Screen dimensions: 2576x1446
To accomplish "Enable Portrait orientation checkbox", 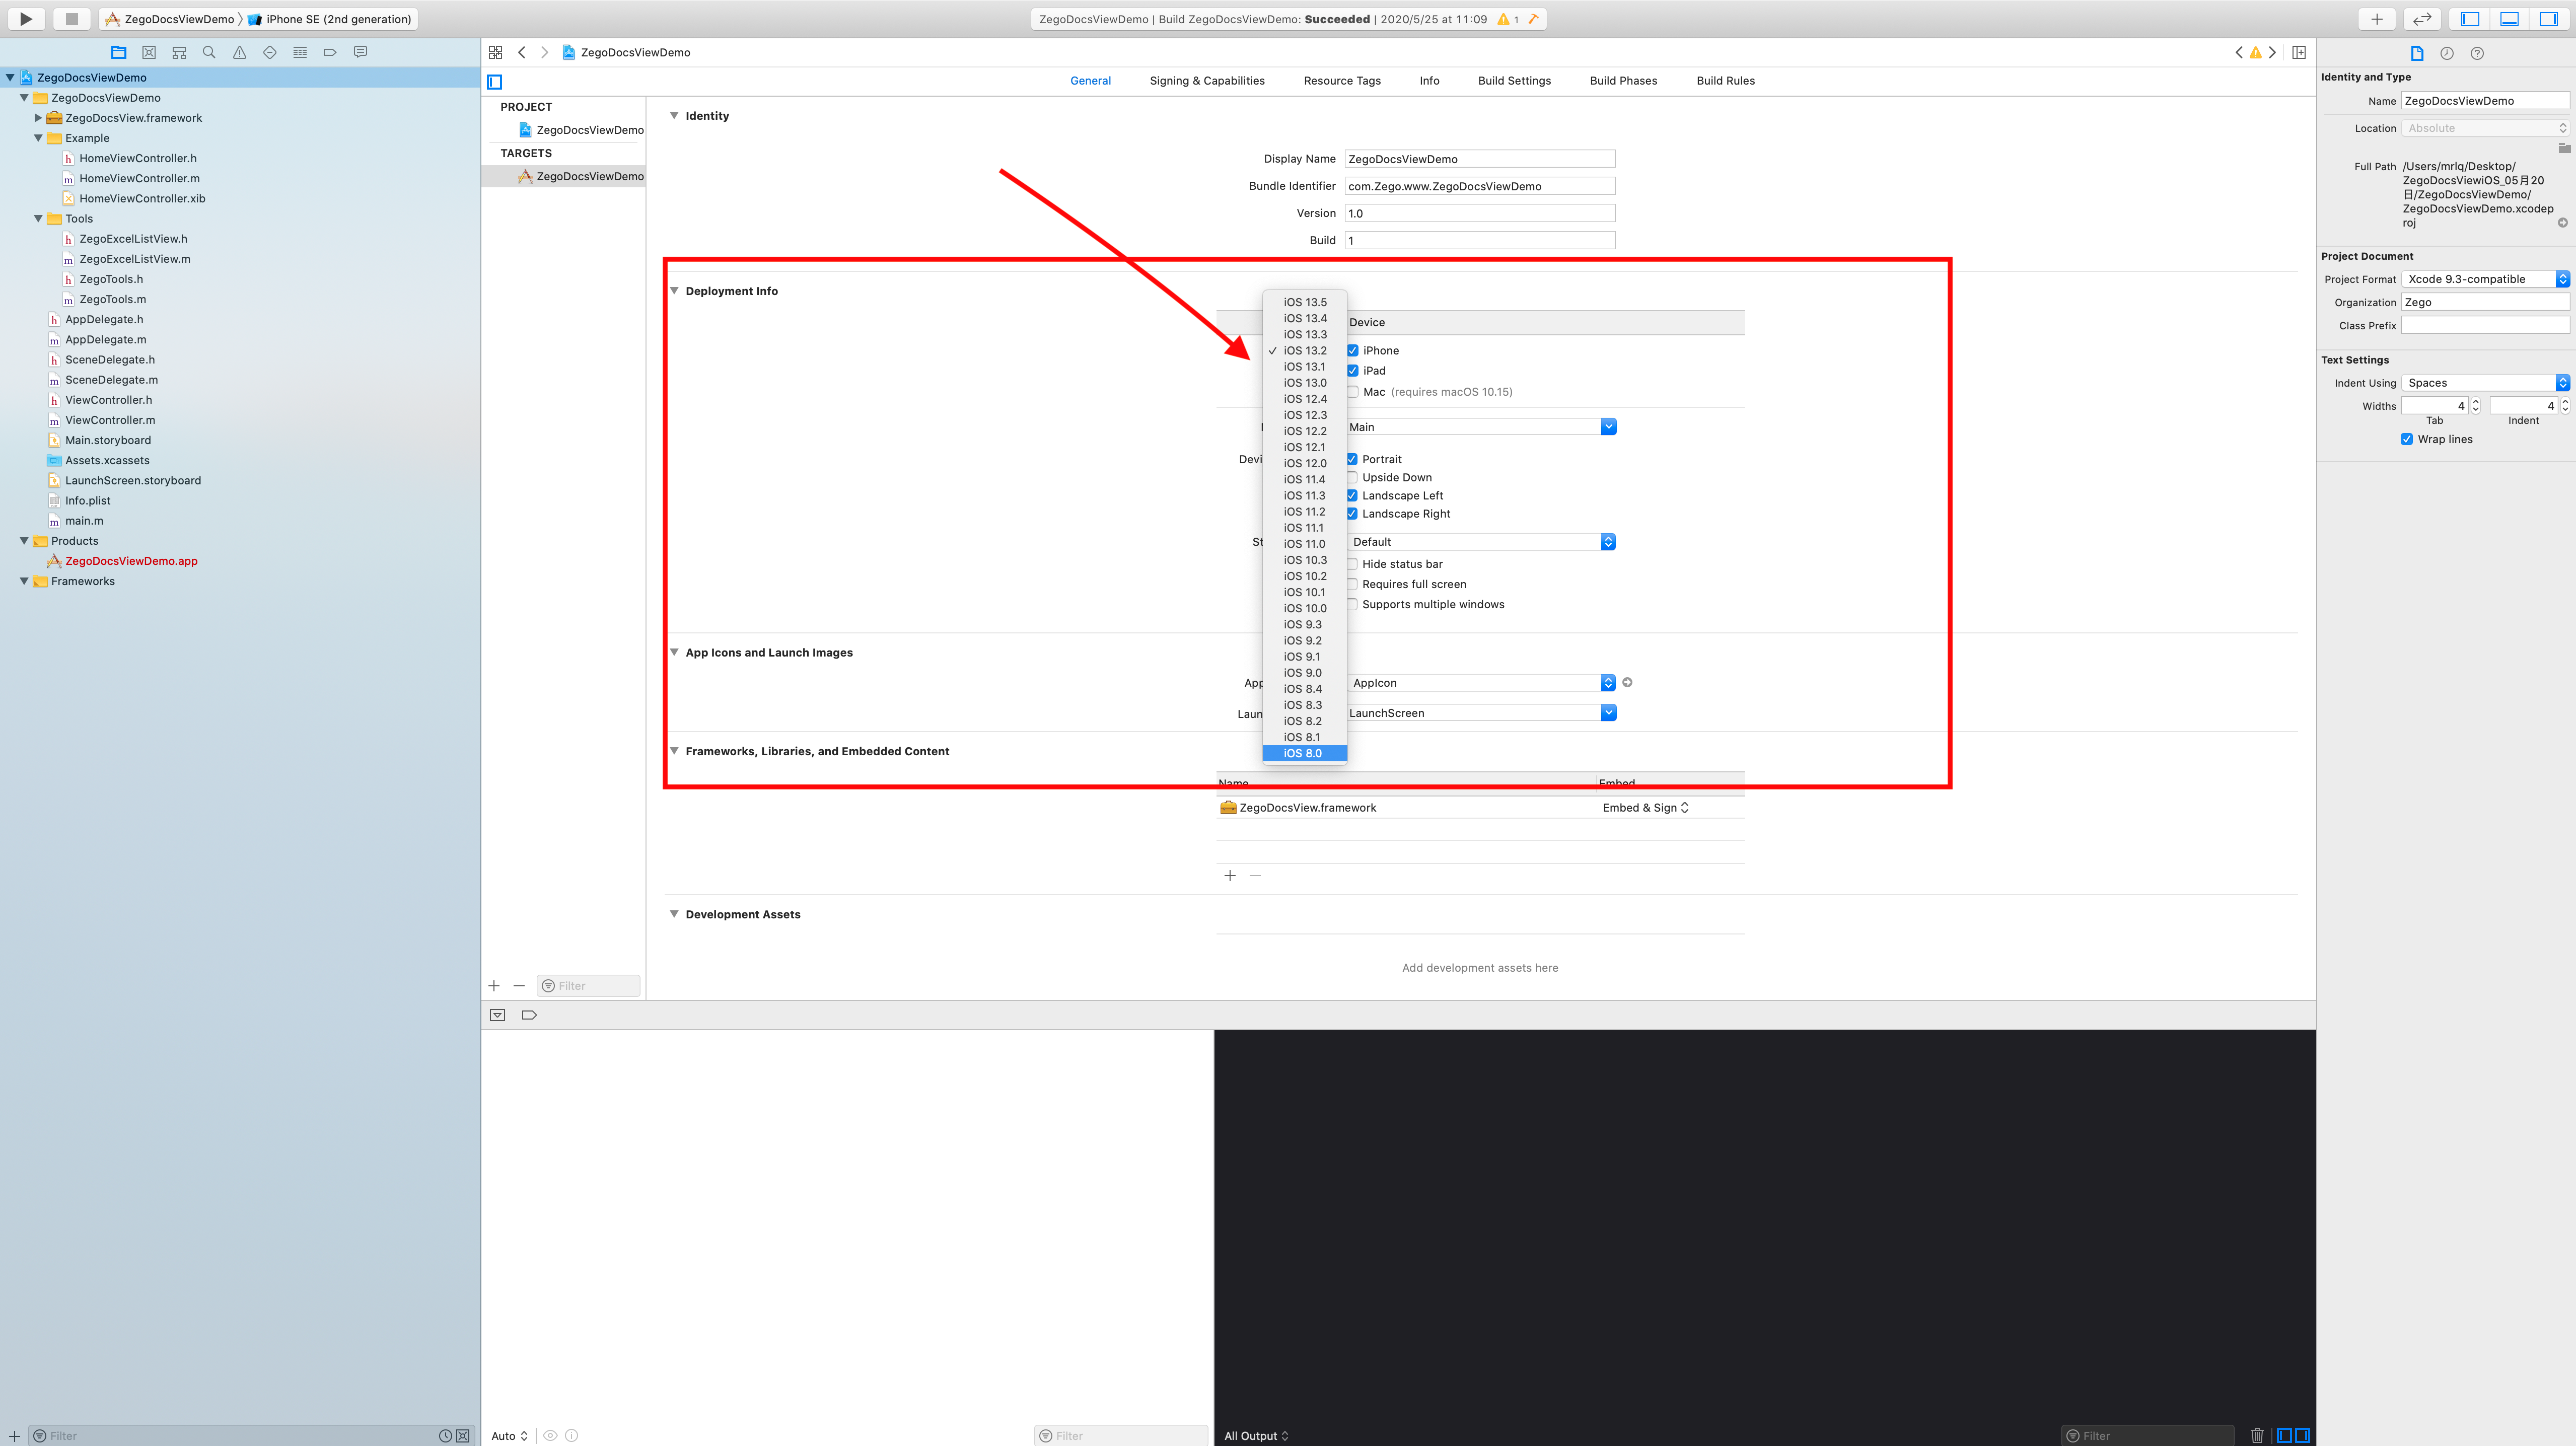I will click(1352, 459).
